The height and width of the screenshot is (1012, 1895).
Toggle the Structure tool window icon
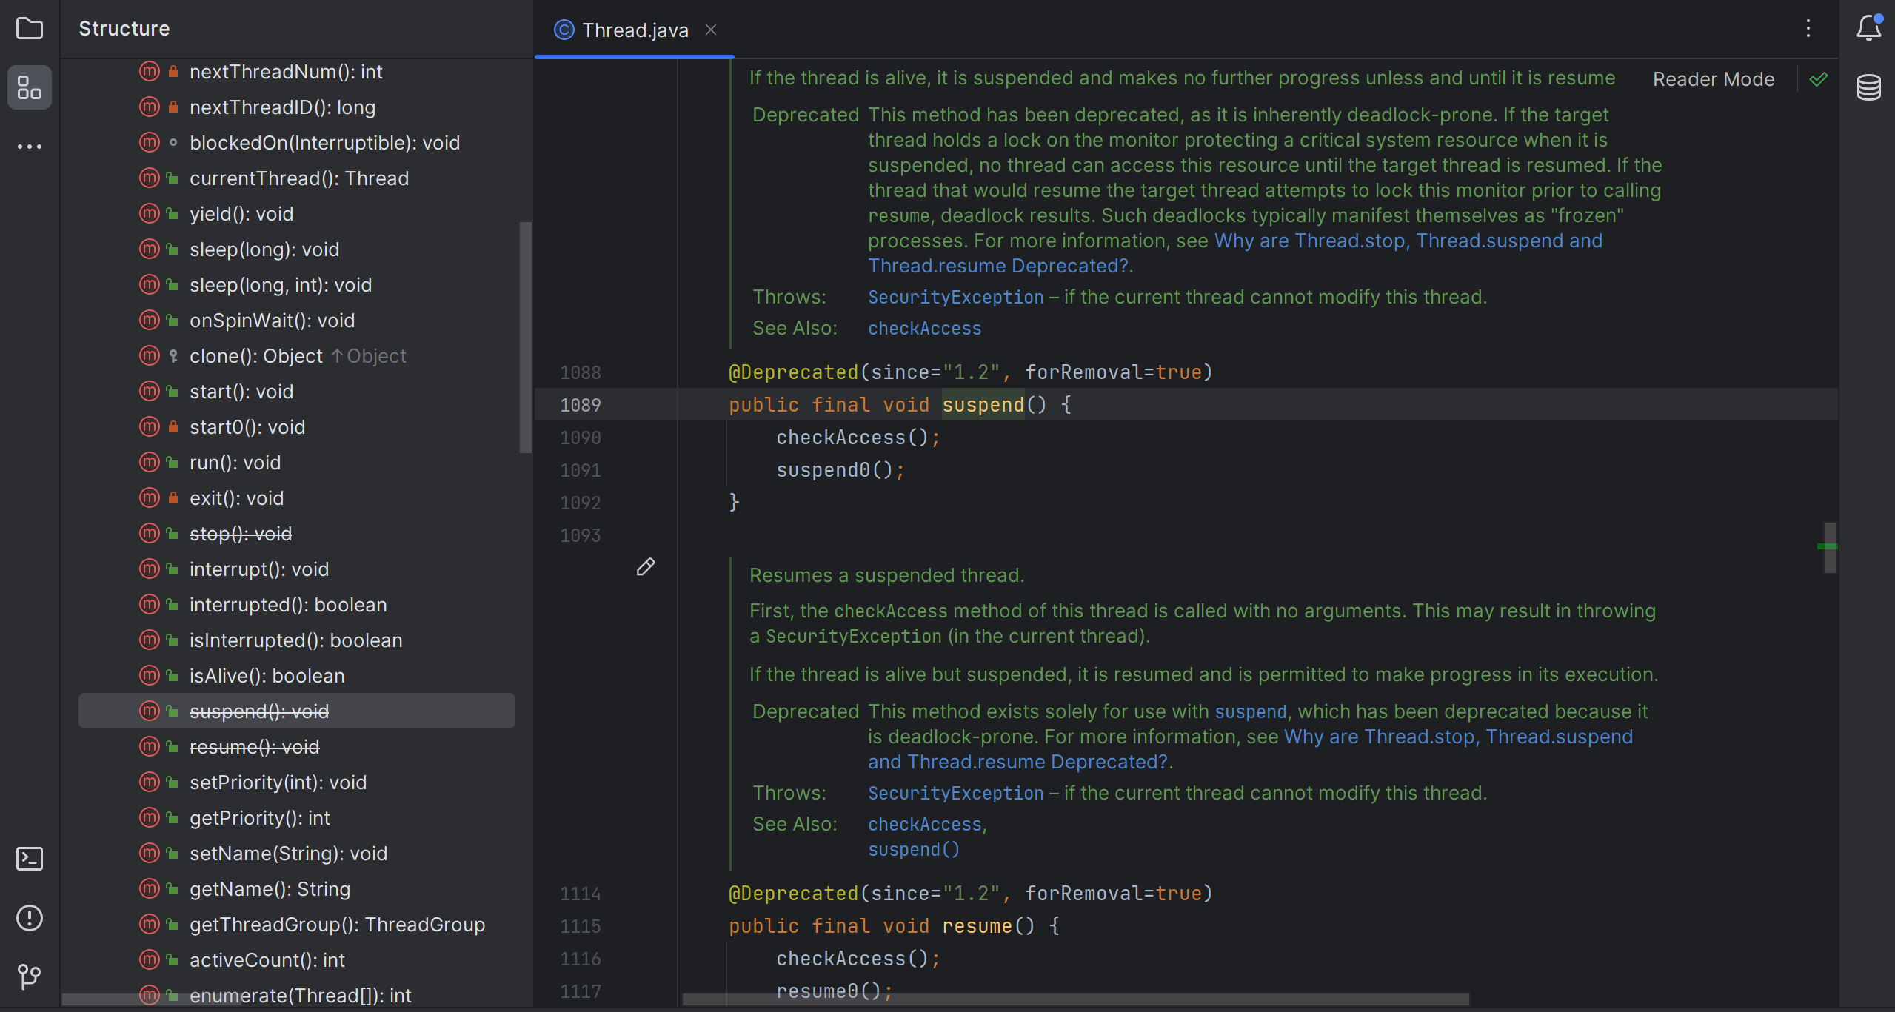30,87
